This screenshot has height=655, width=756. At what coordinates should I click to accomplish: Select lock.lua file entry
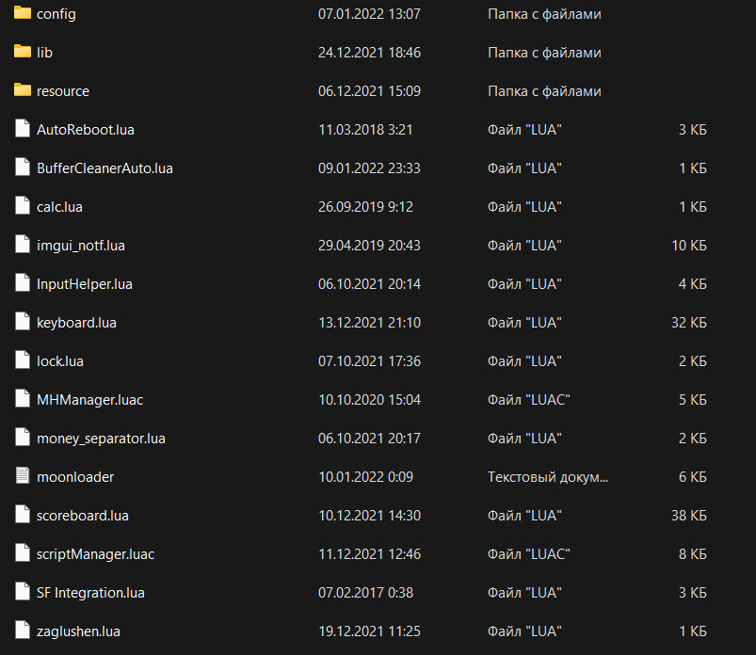(x=60, y=361)
